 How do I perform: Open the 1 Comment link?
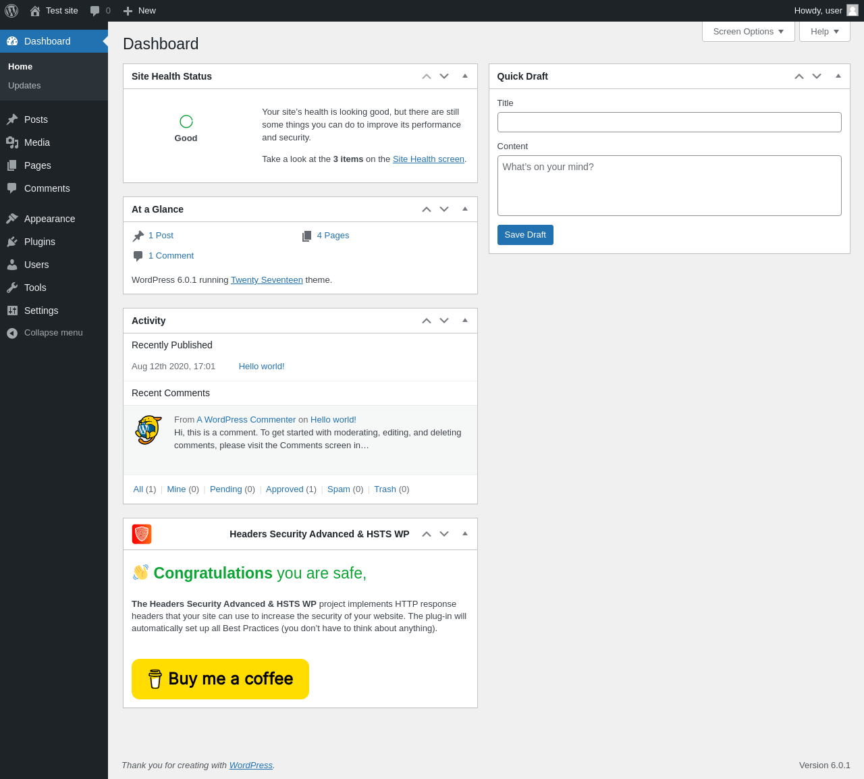(171, 256)
